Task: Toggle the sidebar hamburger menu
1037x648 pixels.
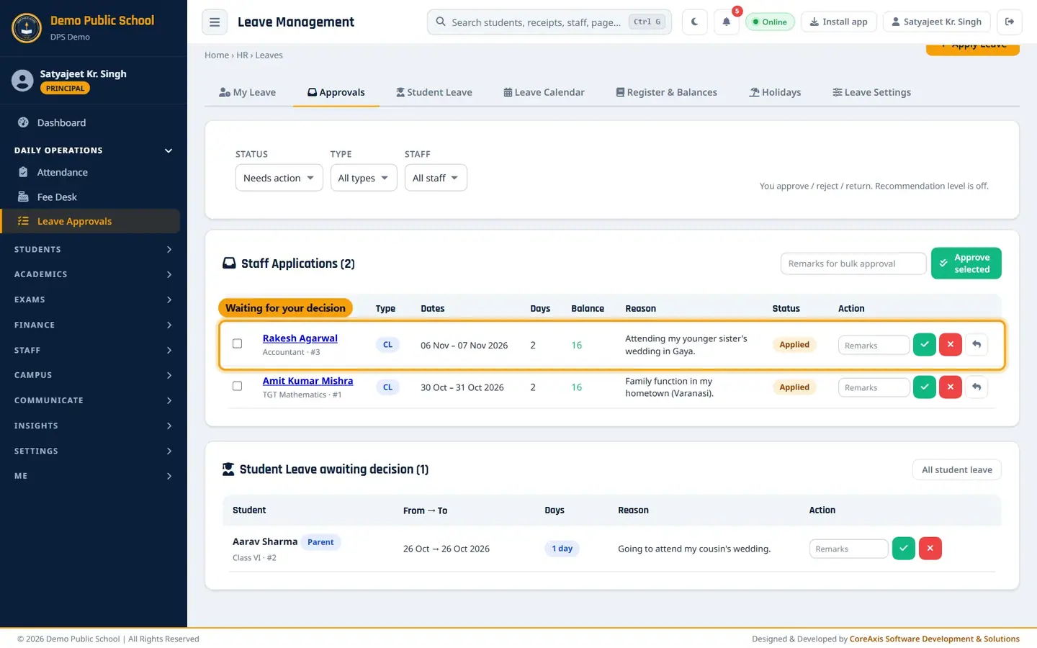Action: pos(215,22)
